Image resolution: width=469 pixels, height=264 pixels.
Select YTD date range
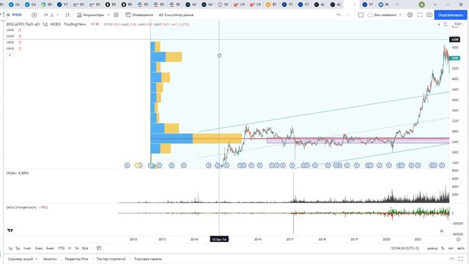pyautogui.click(x=61, y=248)
